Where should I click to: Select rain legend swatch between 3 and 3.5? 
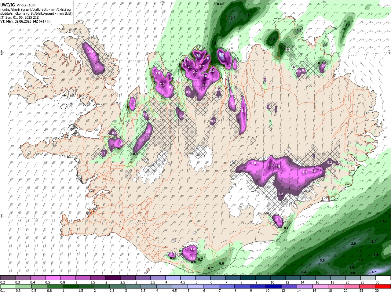(x=133, y=286)
